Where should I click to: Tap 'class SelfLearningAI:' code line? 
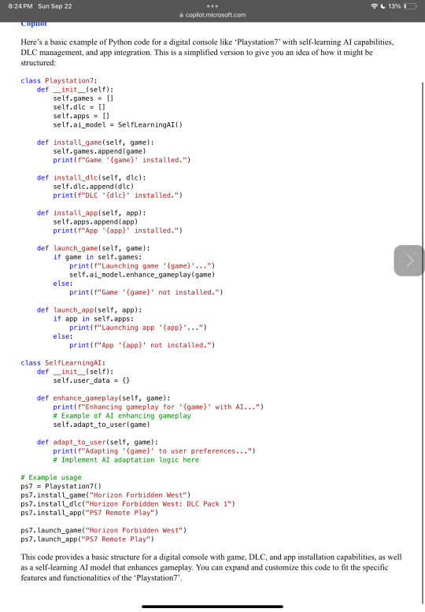pyautogui.click(x=63, y=363)
